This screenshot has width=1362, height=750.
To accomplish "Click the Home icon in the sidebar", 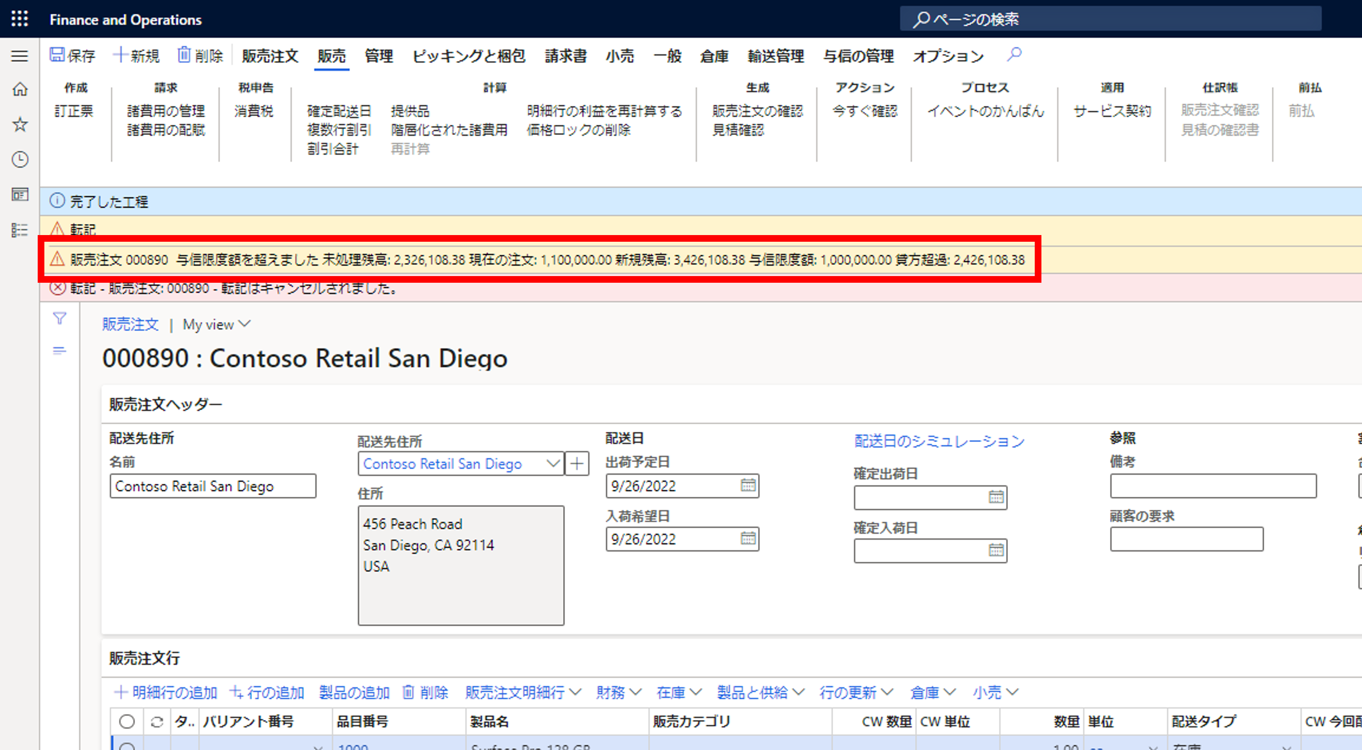I will (x=20, y=89).
